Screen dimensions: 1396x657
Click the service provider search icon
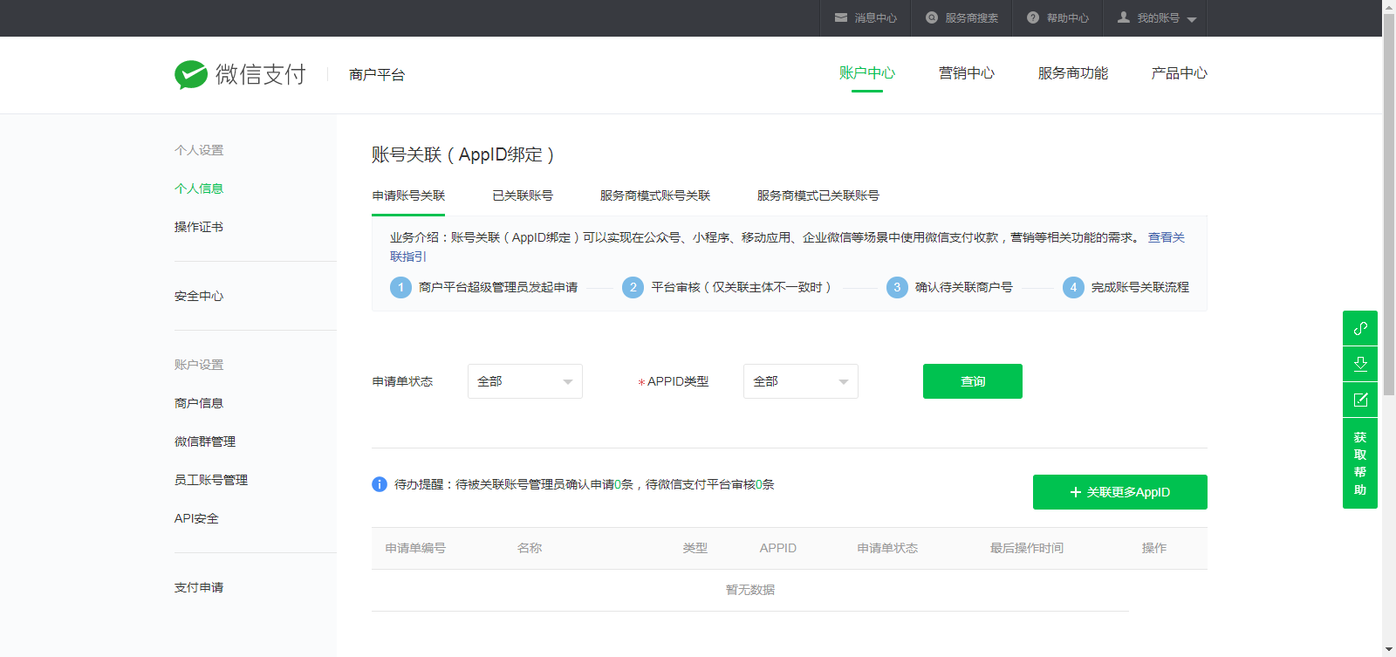coord(932,17)
